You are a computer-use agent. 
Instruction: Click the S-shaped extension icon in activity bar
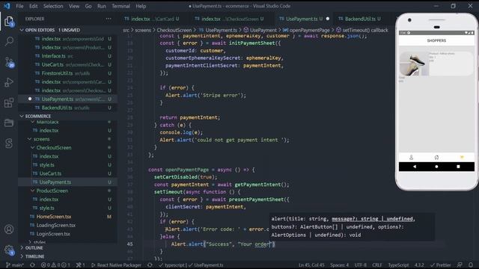9,143
